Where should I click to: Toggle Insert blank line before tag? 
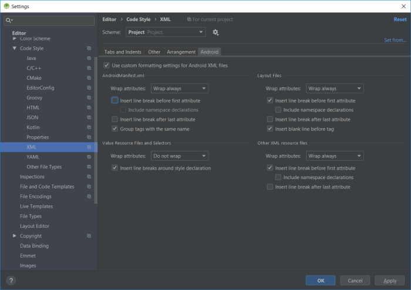(270, 129)
